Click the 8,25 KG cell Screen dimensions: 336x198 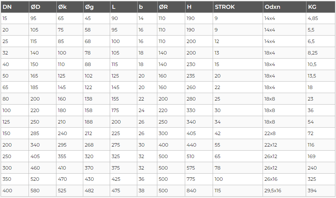coord(321,53)
